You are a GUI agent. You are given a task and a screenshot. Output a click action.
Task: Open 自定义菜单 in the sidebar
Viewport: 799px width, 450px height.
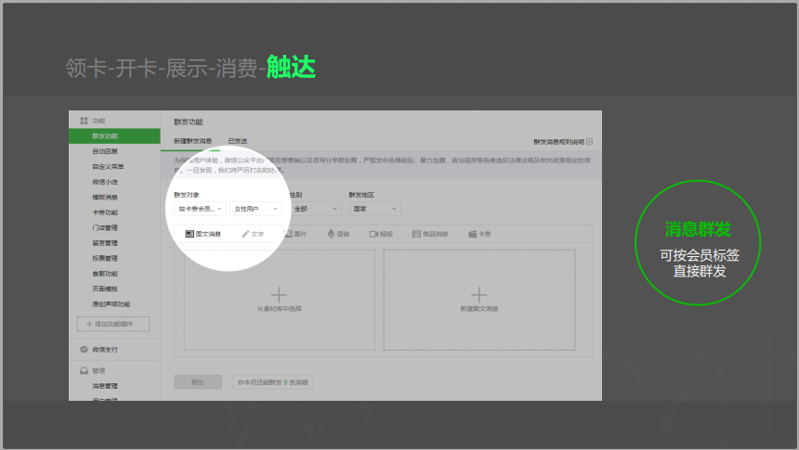pyautogui.click(x=108, y=166)
